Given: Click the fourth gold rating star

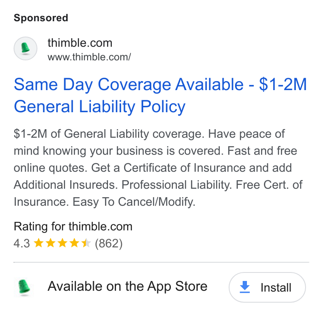Looking at the screenshot, I should tap(74, 243).
